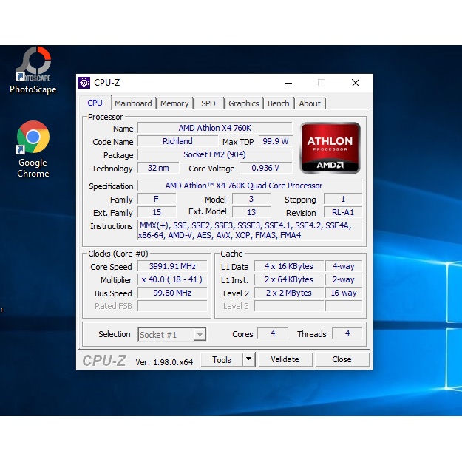The height and width of the screenshot is (462, 462).
Task: Close CPU-Z using title bar X
Action: (x=356, y=83)
